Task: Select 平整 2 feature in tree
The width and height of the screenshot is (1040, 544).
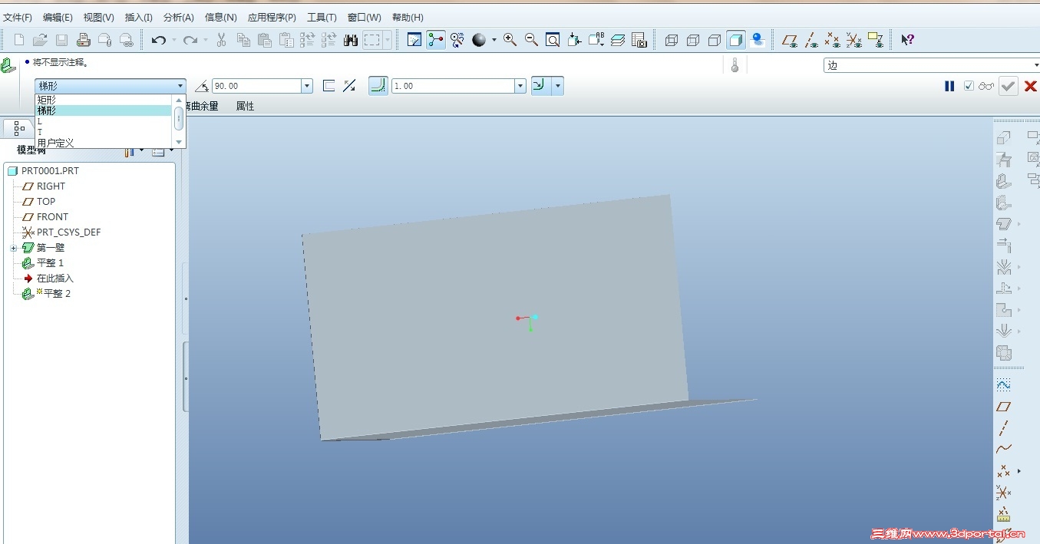Action: [56, 294]
